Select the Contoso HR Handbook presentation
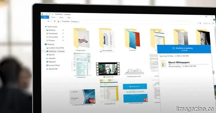 pos(82,97)
